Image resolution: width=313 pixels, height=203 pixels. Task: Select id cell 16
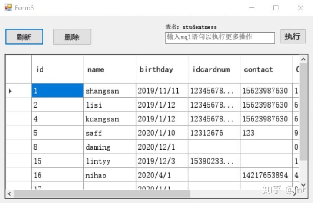click(x=58, y=175)
